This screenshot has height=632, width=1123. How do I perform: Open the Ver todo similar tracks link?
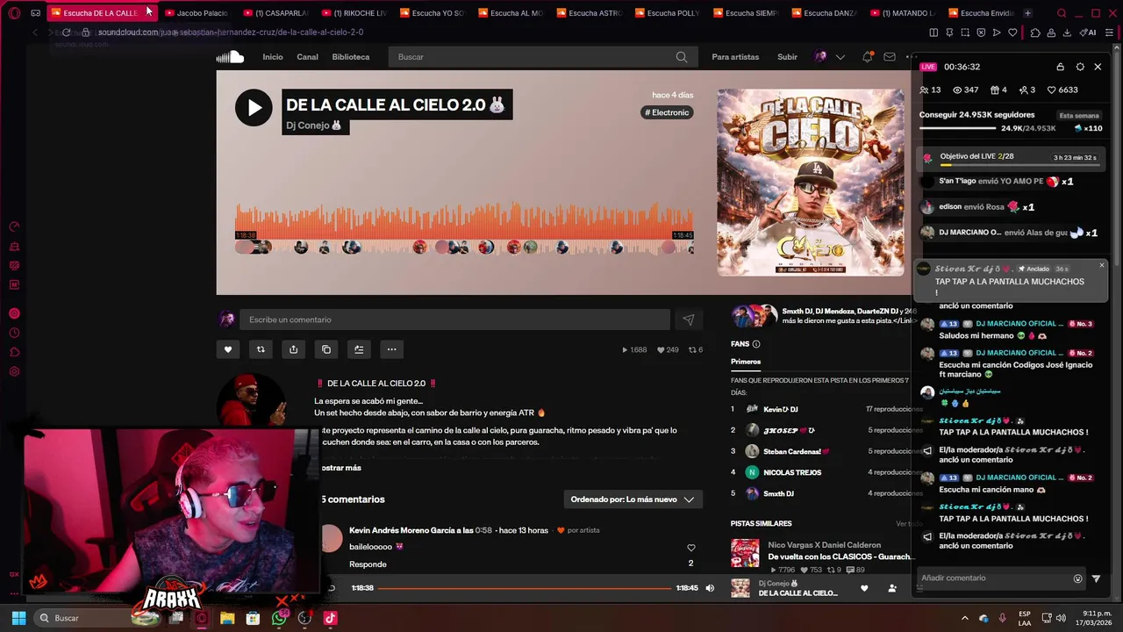tap(907, 524)
